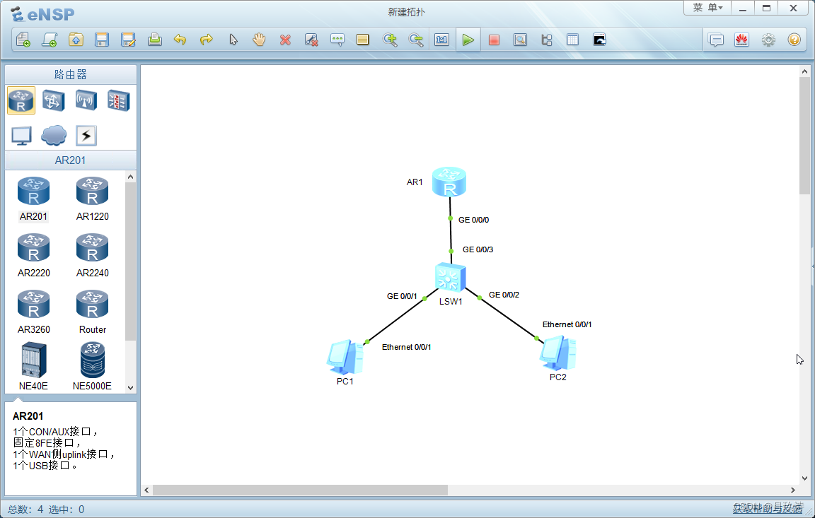
Task: Select the WLAN device category
Action: point(86,100)
